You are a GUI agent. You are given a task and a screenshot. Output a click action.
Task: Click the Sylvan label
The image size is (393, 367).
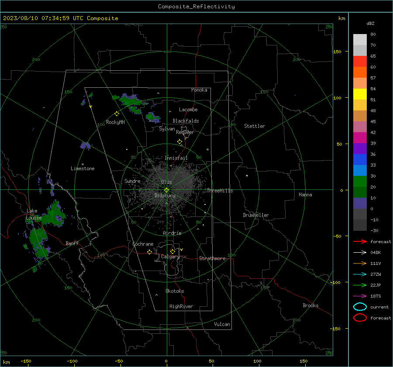pos(167,129)
